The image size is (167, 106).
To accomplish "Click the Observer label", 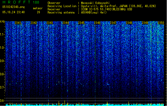I will [x=54, y=3].
